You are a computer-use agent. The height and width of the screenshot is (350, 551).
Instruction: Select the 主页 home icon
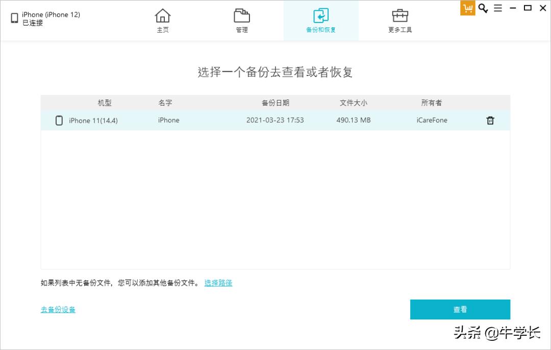coord(163,16)
